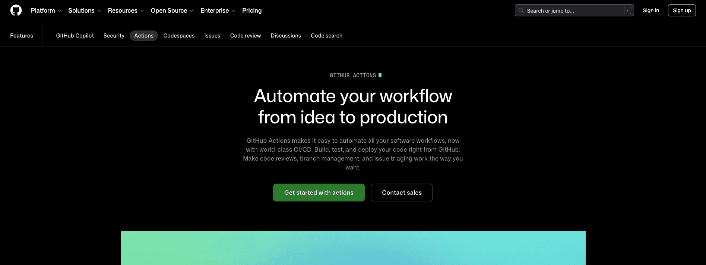This screenshot has width=706, height=265.
Task: Click the search magnifier icon
Action: click(521, 10)
